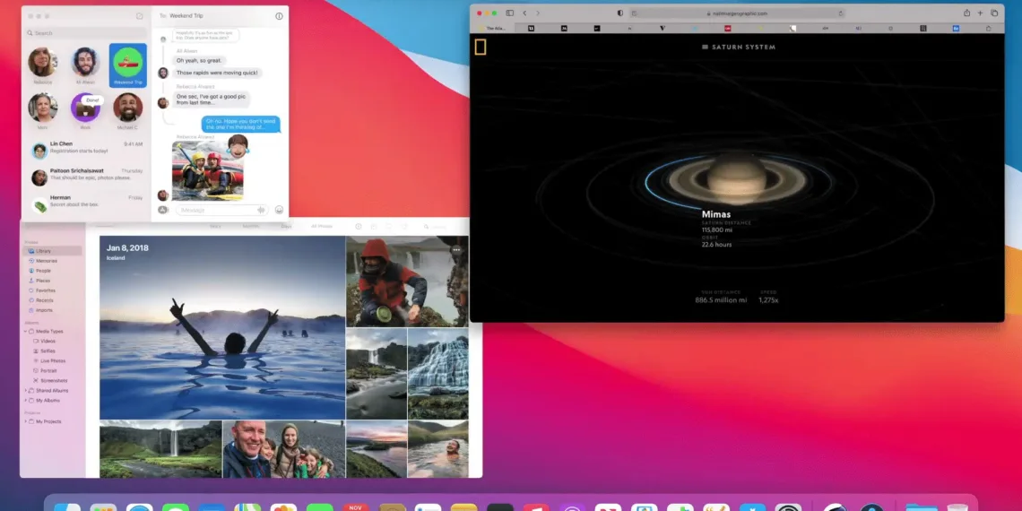Open the layered waterfall cascade photo
The image size is (1022, 511).
[438, 374]
